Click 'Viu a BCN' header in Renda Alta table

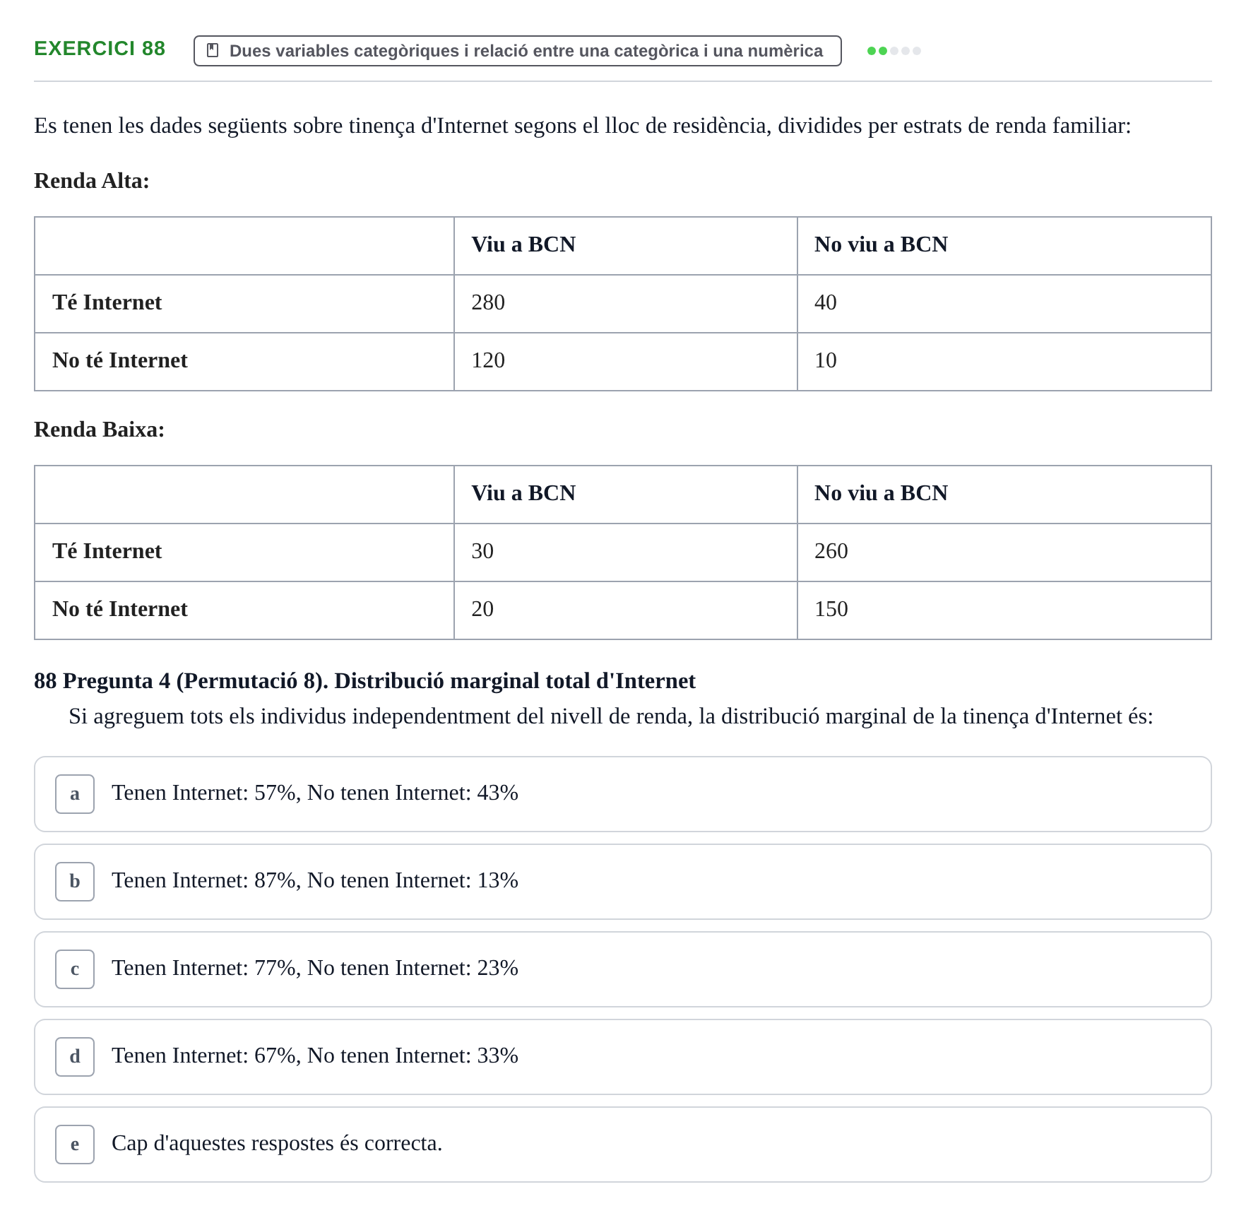click(x=523, y=244)
